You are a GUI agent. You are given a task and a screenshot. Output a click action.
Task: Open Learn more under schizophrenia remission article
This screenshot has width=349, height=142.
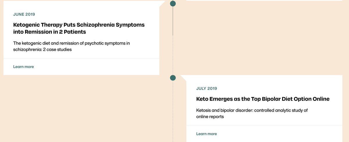(x=24, y=67)
